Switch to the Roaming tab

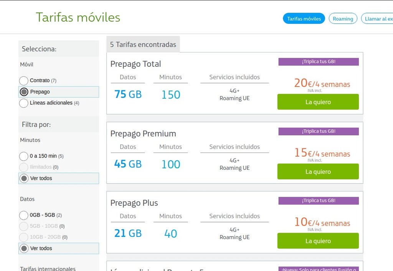343,18
